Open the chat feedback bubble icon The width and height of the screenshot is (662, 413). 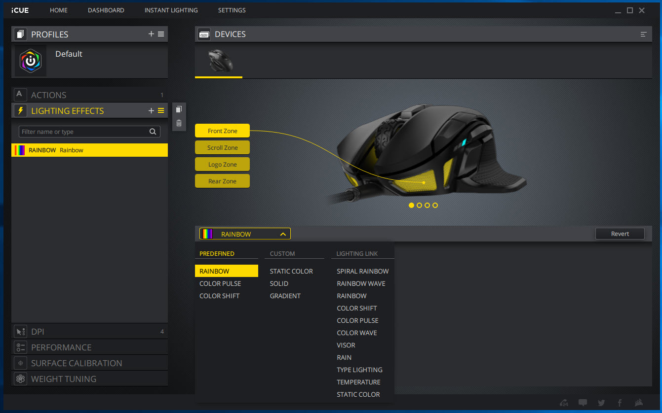pyautogui.click(x=583, y=403)
